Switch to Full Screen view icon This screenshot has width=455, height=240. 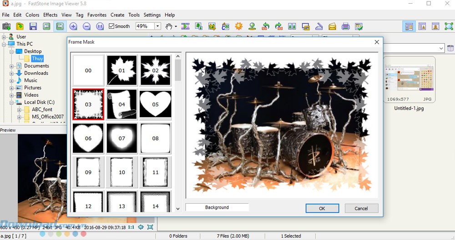(x=449, y=26)
